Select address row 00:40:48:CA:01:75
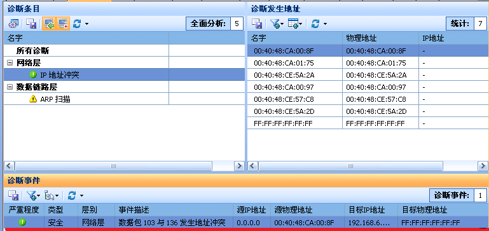Screen dimensions: 489x231 point(368,63)
